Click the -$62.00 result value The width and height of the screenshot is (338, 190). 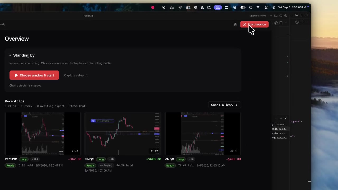coord(75,159)
